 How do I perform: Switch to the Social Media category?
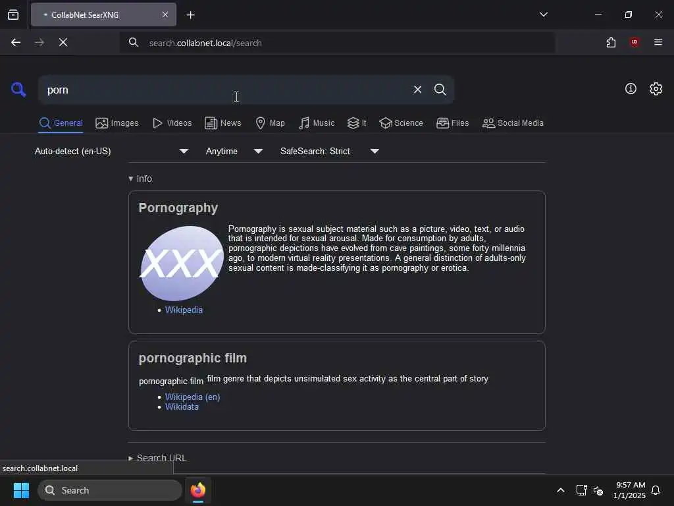513,123
